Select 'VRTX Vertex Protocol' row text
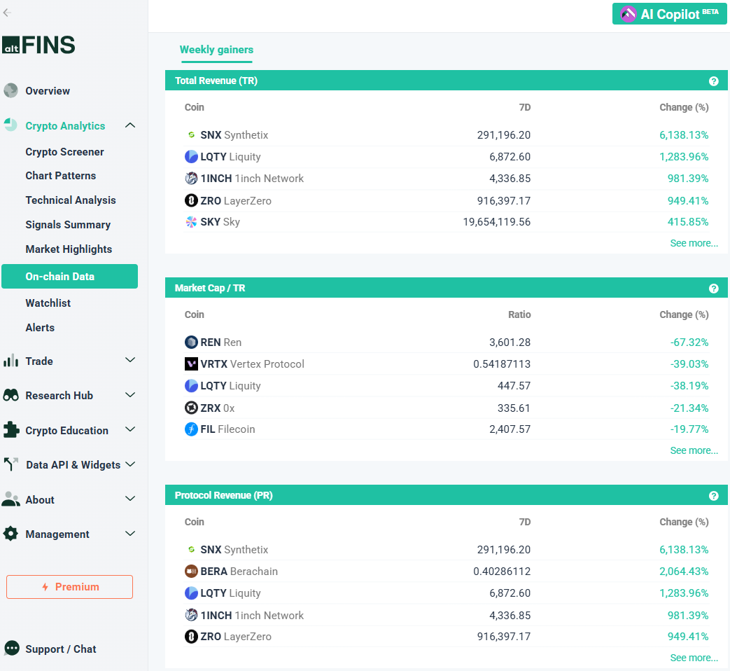 point(253,364)
